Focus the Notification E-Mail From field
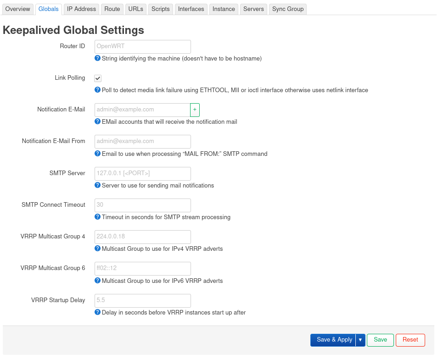The height and width of the screenshot is (359, 438). (143, 141)
